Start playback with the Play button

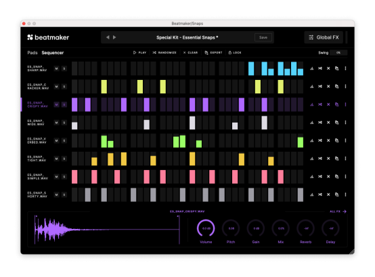[139, 53]
